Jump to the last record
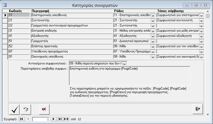This screenshot has width=213, height=124. (60, 119)
